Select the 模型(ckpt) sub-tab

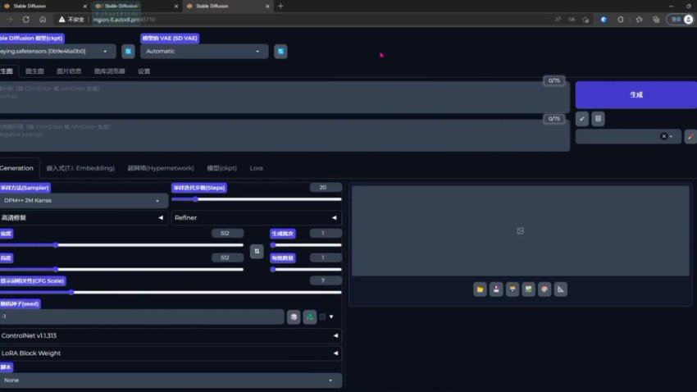222,168
